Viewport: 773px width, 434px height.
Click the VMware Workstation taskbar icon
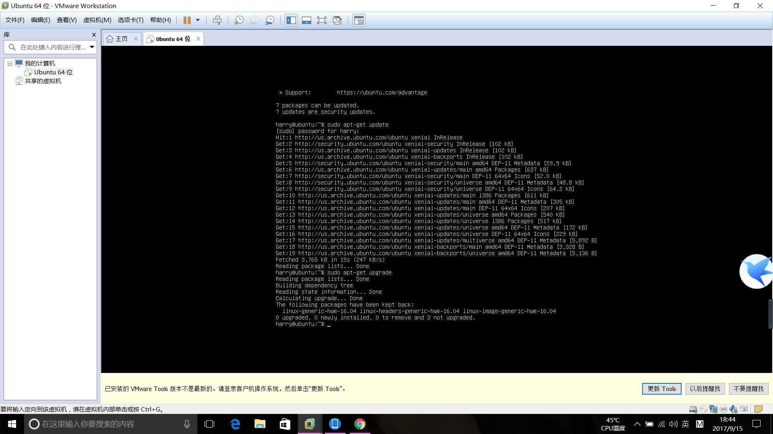(310, 424)
